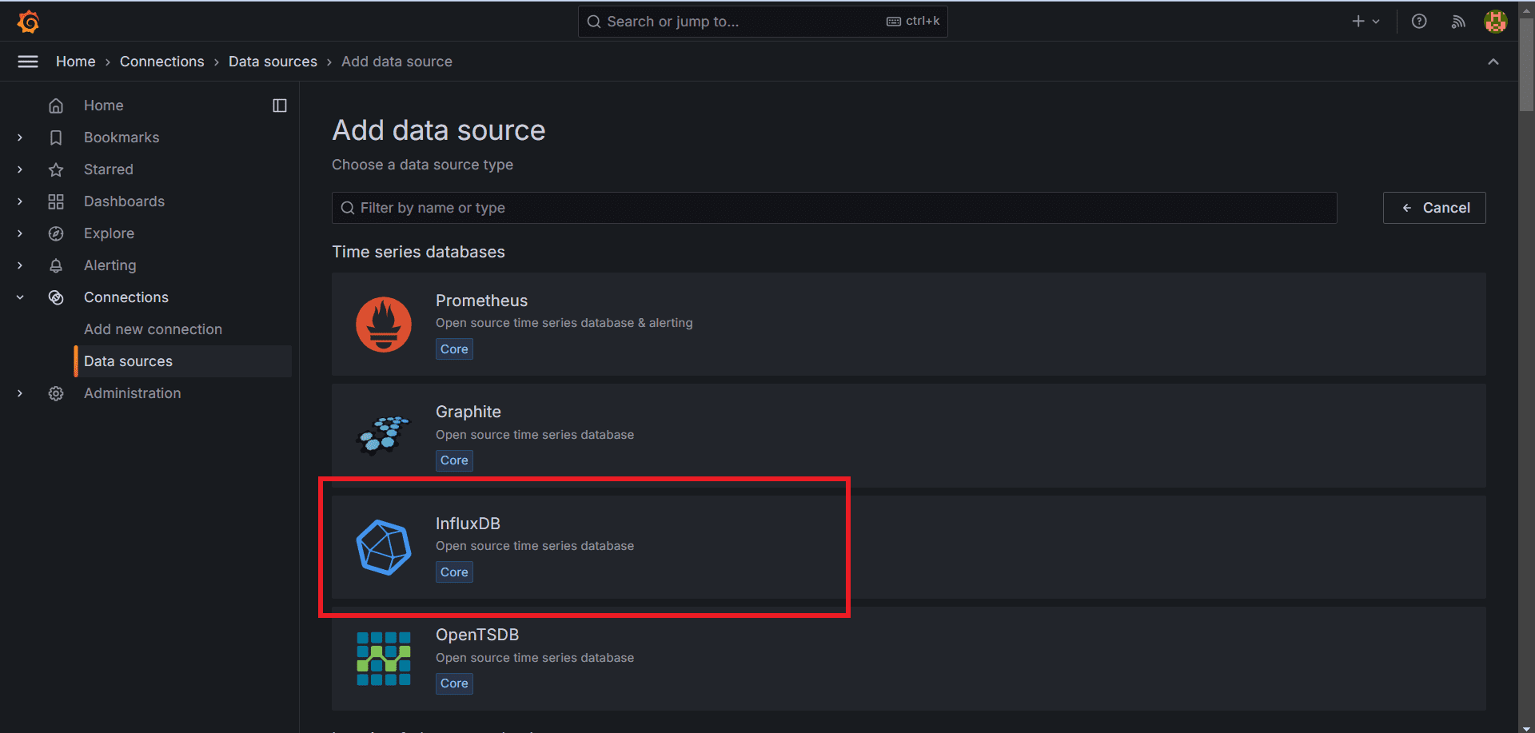Image resolution: width=1535 pixels, height=733 pixels.
Task: Select the Graphite data source logo
Action: click(x=383, y=436)
